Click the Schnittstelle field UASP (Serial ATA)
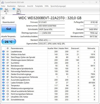The width and height of the screenshot is (100, 104). pyautogui.click(x=51, y=29)
